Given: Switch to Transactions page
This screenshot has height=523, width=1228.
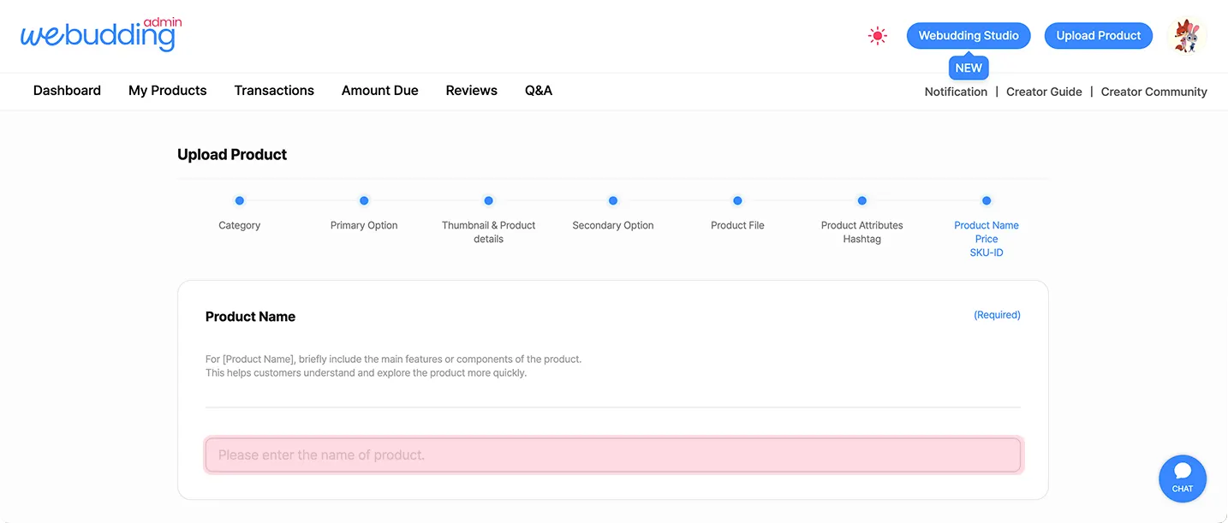Looking at the screenshot, I should pos(274,91).
